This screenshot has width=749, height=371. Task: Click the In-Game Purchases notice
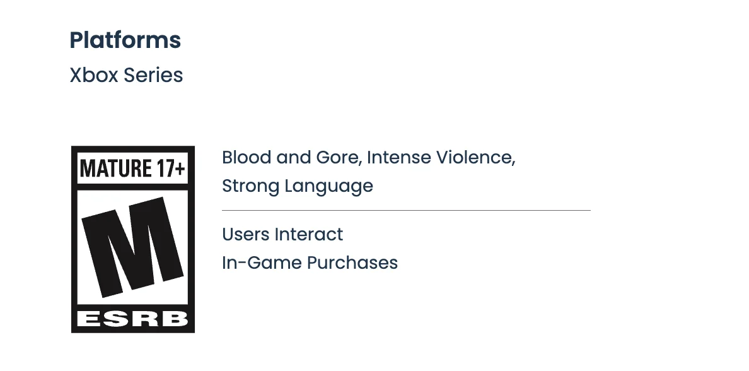pyautogui.click(x=310, y=262)
